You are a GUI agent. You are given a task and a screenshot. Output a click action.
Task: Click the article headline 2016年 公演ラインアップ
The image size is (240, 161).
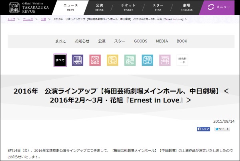point(121,96)
